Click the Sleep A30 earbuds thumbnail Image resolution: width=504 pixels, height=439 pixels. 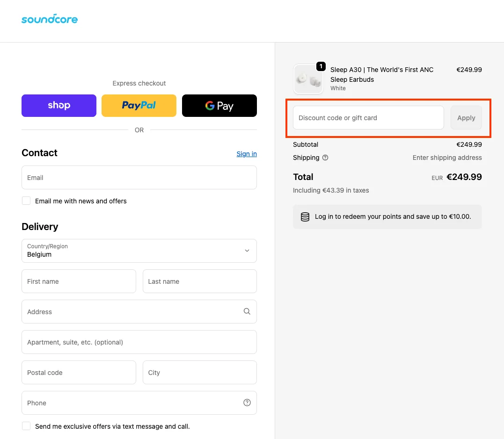pyautogui.click(x=308, y=79)
